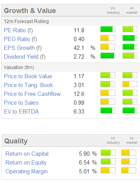
Task: Click PEG Ratio vs. industry yellow bar
Action: point(108,38)
